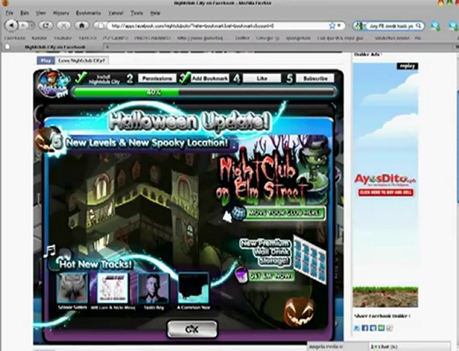459x351 pixels.
Task: Go back with the browser Back button
Action: click(12, 25)
